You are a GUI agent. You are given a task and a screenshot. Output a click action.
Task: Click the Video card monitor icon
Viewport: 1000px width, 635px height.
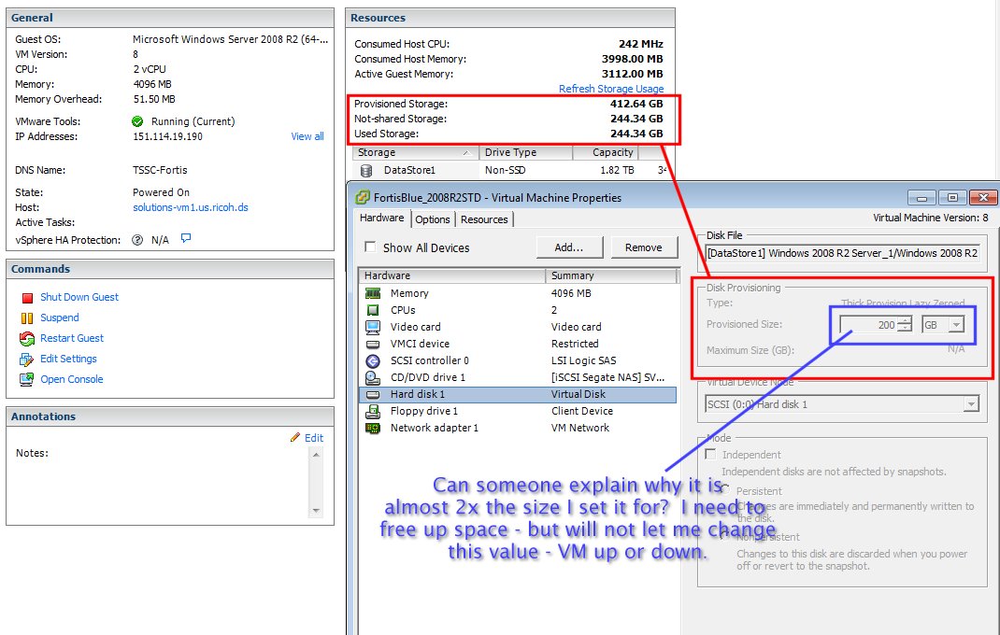click(x=373, y=327)
